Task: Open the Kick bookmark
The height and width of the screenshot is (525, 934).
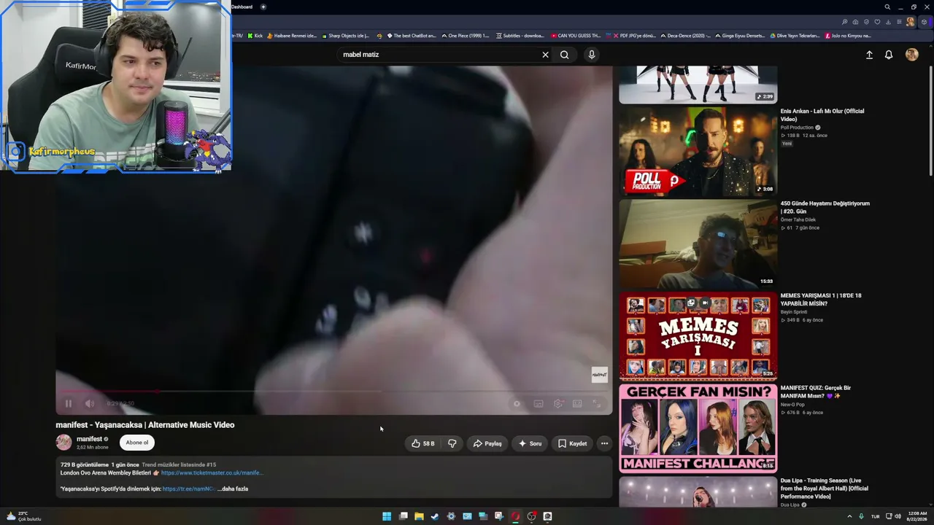Action: (x=255, y=36)
